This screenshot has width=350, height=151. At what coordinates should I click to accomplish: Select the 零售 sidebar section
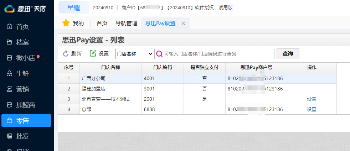pos(26,120)
